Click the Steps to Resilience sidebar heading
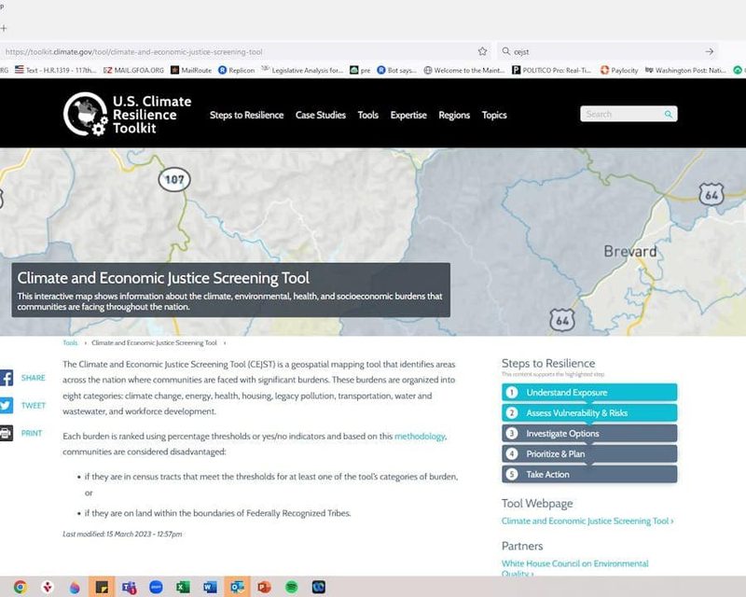This screenshot has width=746, height=597. tap(548, 363)
